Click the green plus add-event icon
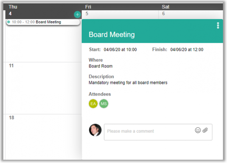The width and height of the screenshot is (227, 163). tap(78, 14)
